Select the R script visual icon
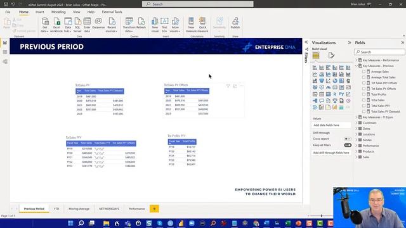 pos(335,94)
